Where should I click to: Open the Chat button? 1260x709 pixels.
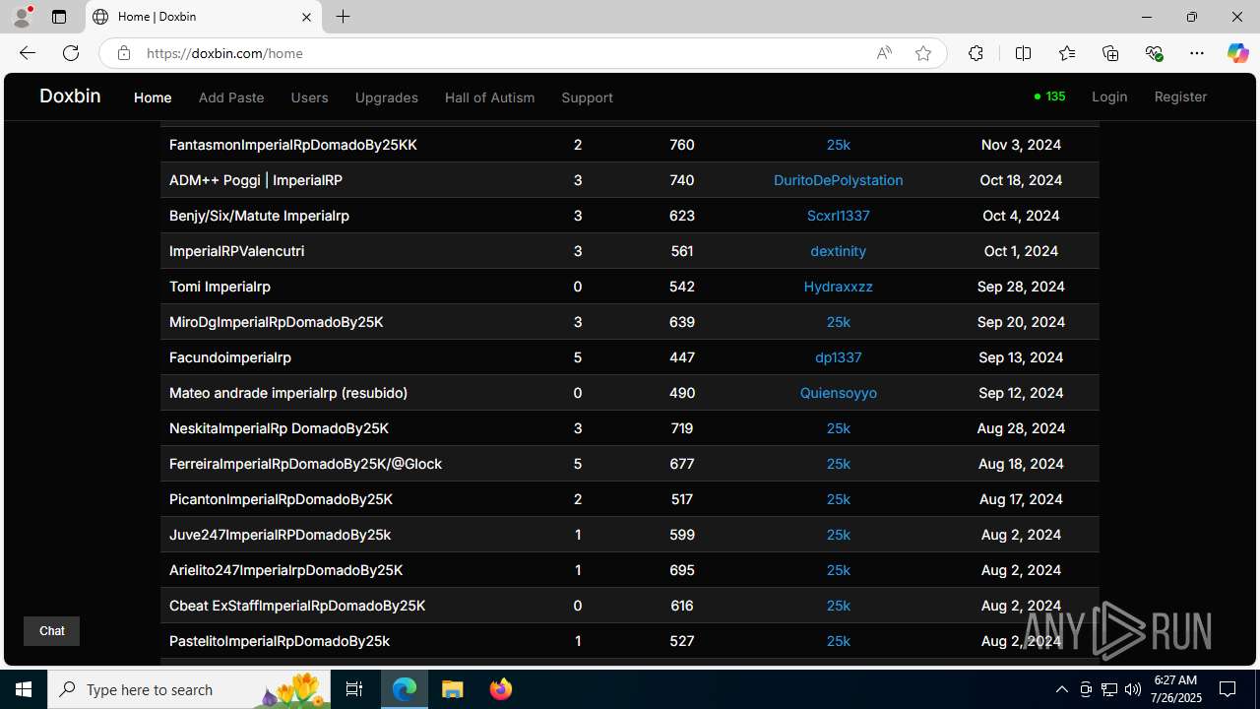51,631
